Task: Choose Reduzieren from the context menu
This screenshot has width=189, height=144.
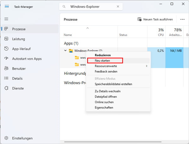Action: tap(118, 55)
